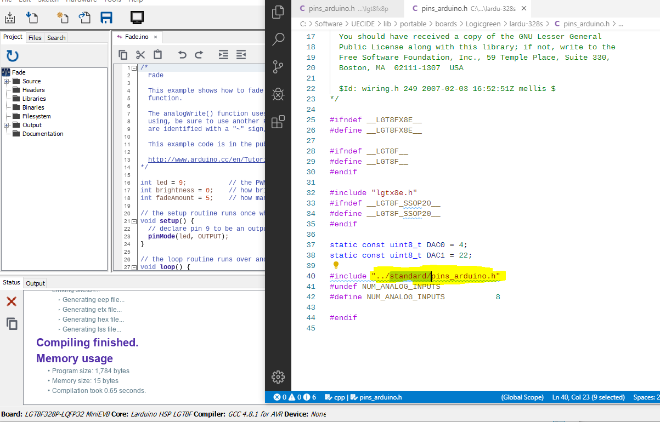This screenshot has height=422, width=660.
Task: Switch to the Files tab
Action: pos(34,37)
